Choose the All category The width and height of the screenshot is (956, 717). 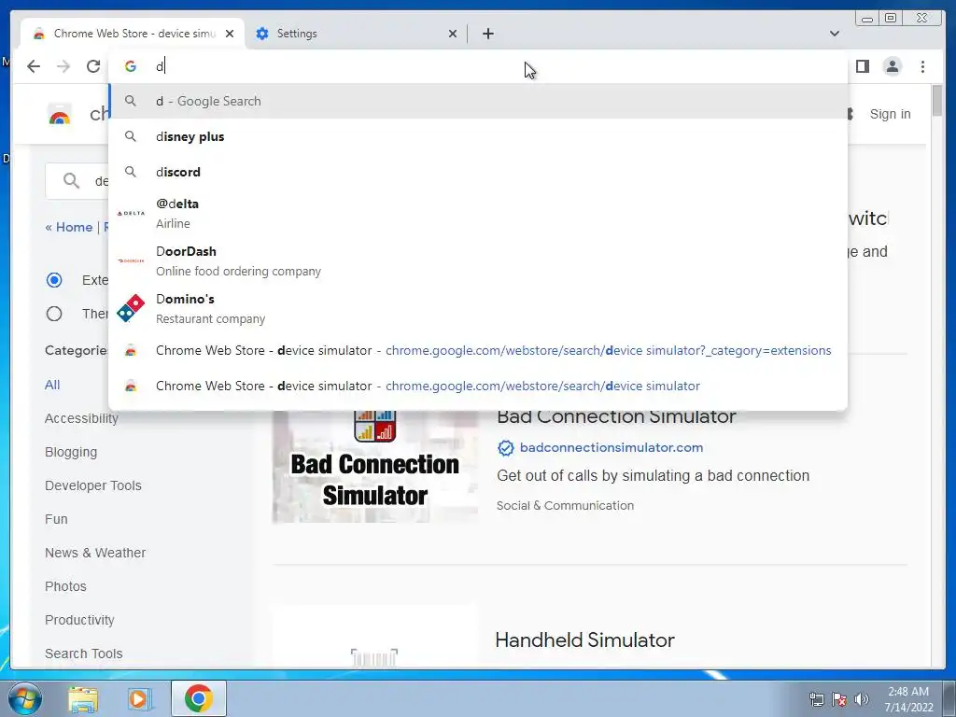52,385
